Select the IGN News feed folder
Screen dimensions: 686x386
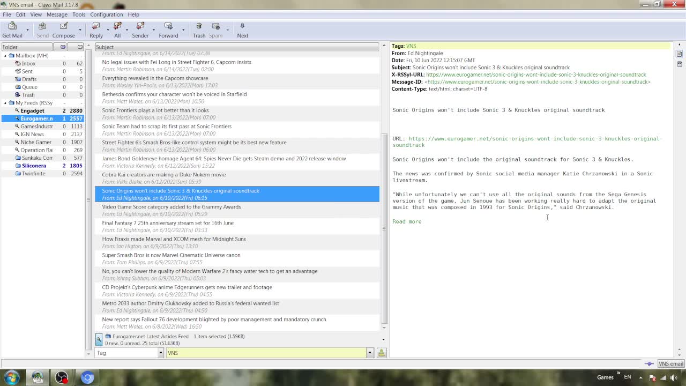pyautogui.click(x=32, y=134)
